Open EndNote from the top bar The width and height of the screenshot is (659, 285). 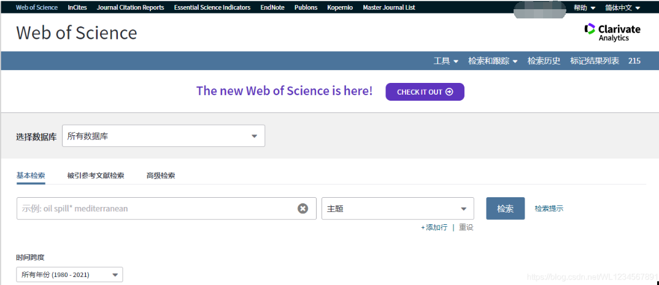click(x=272, y=7)
